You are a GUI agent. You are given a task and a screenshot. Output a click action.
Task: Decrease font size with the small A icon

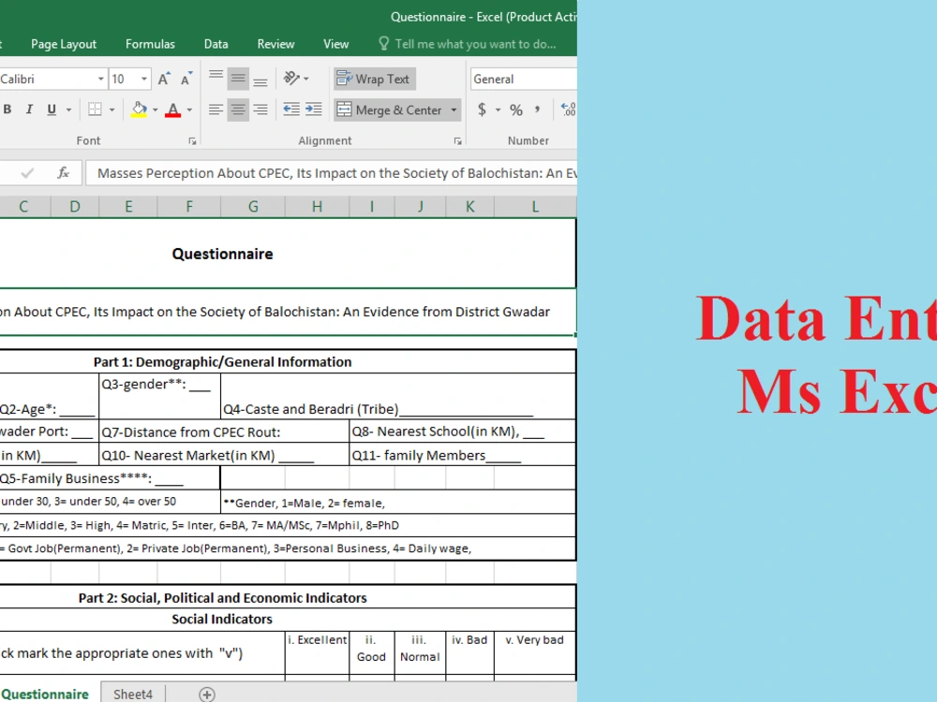click(186, 79)
